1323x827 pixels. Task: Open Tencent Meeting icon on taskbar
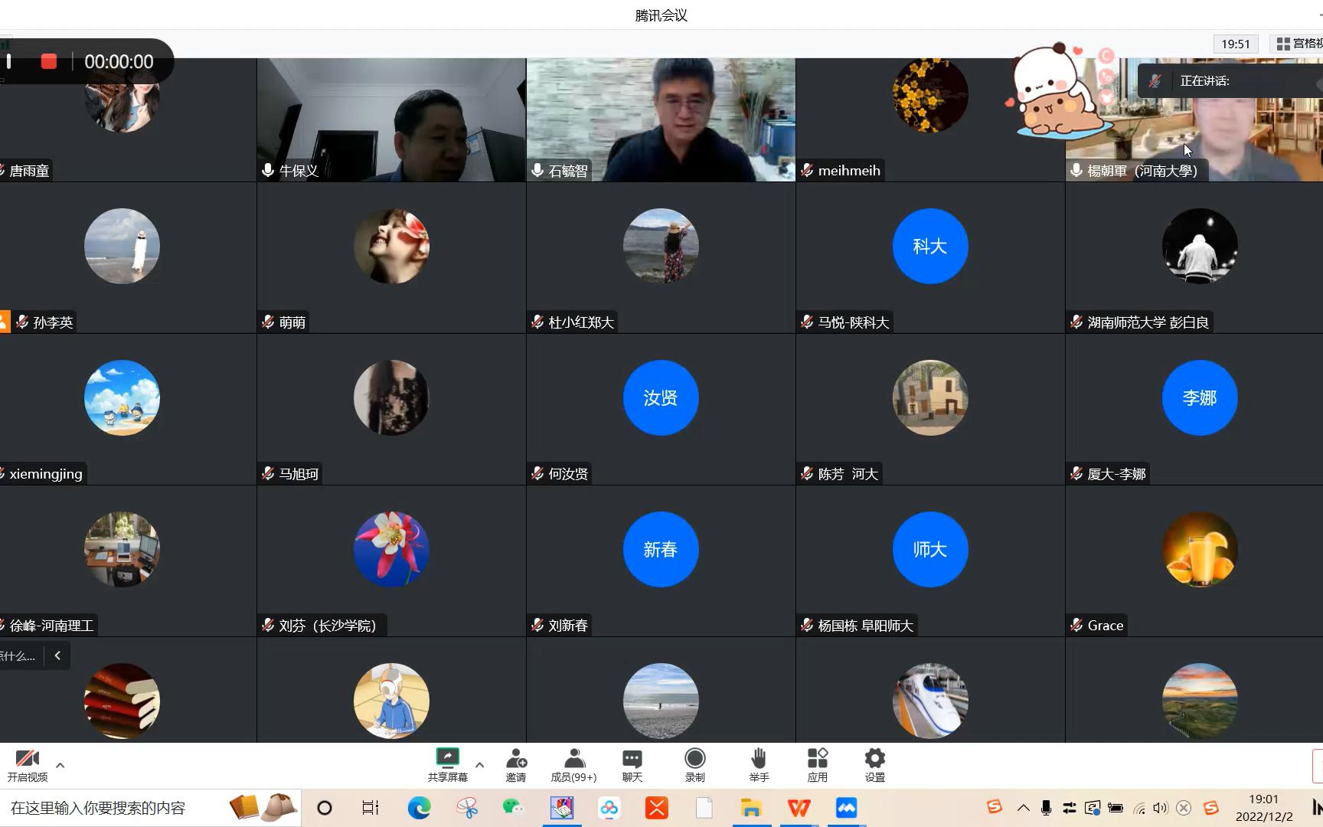point(847,808)
